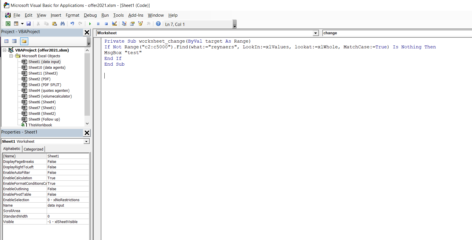This screenshot has width=472, height=240.
Task: Open the Insert menu
Action: [56, 15]
